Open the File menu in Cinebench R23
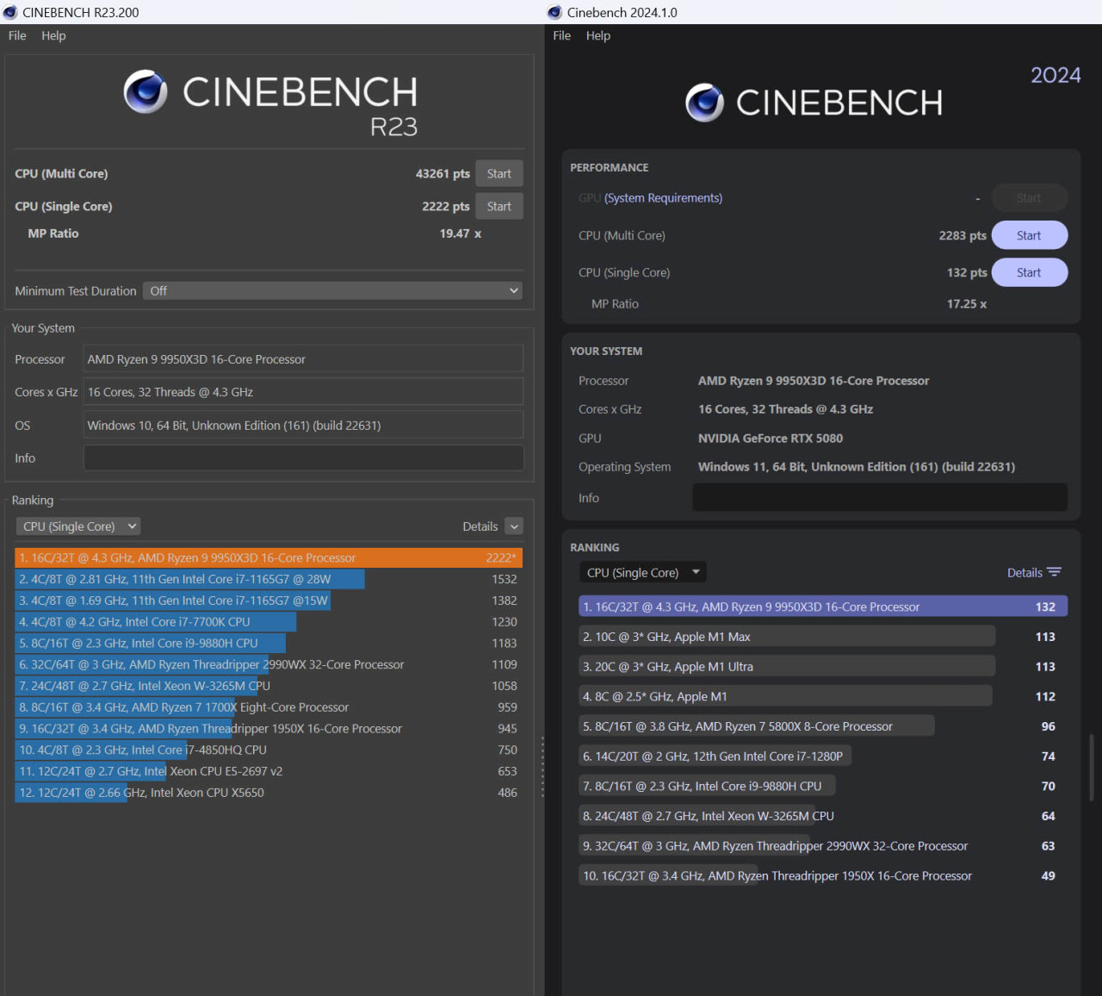1102x996 pixels. 17,35
